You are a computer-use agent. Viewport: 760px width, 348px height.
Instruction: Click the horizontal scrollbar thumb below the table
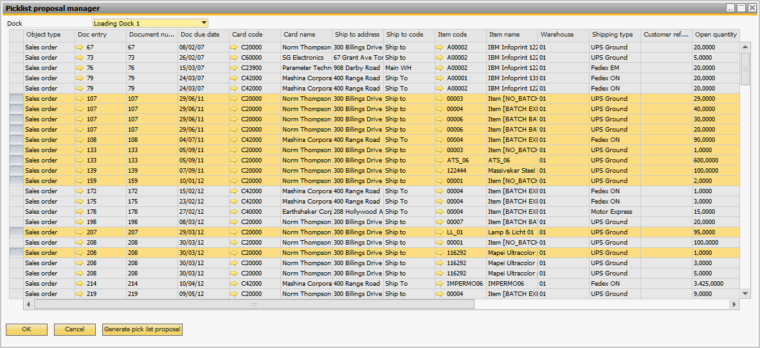[254, 304]
